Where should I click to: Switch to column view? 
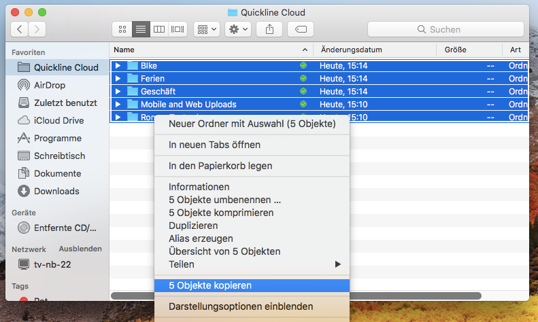click(159, 29)
